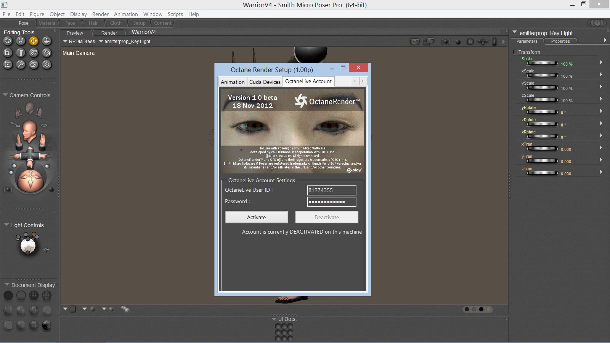
Task: Click the light properties sun icon
Action: click(46, 250)
